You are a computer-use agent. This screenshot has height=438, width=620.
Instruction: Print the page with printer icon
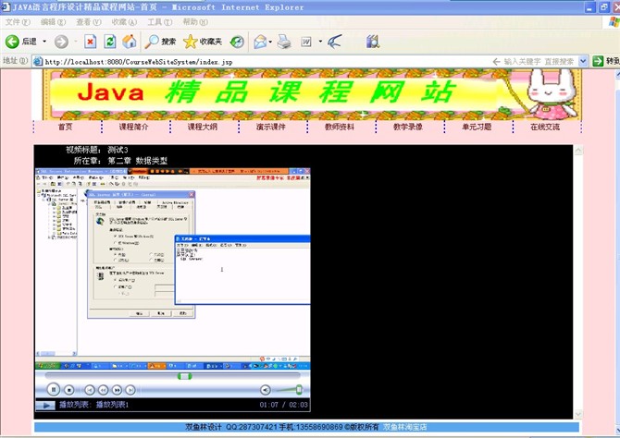[x=284, y=42]
